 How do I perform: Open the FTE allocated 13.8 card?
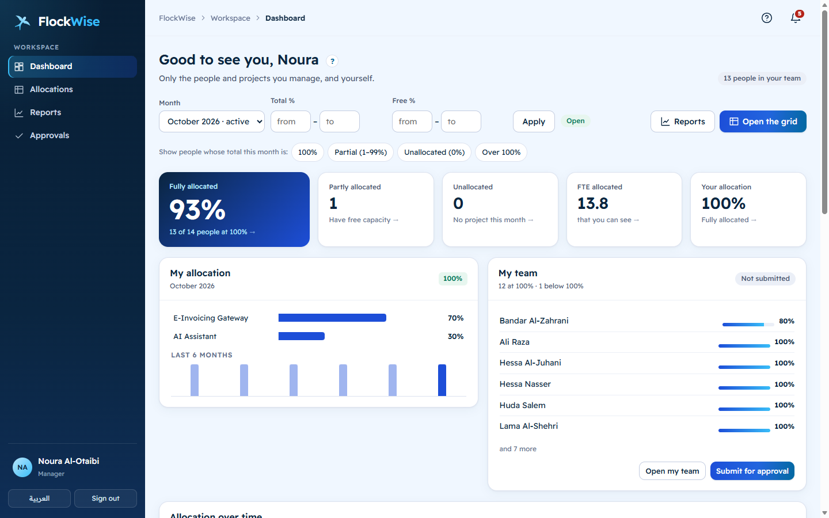tap(624, 210)
